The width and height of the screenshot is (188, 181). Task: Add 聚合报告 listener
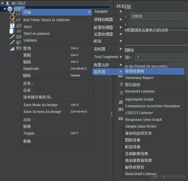(154, 85)
